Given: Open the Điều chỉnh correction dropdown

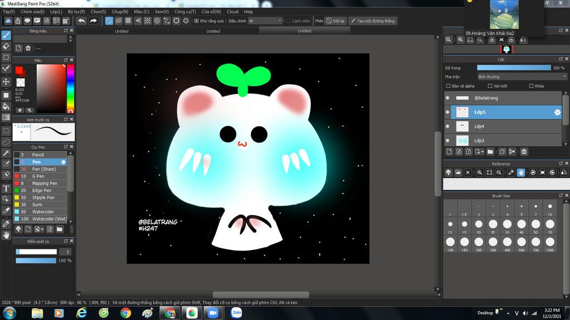Looking at the screenshot, I should (x=265, y=21).
